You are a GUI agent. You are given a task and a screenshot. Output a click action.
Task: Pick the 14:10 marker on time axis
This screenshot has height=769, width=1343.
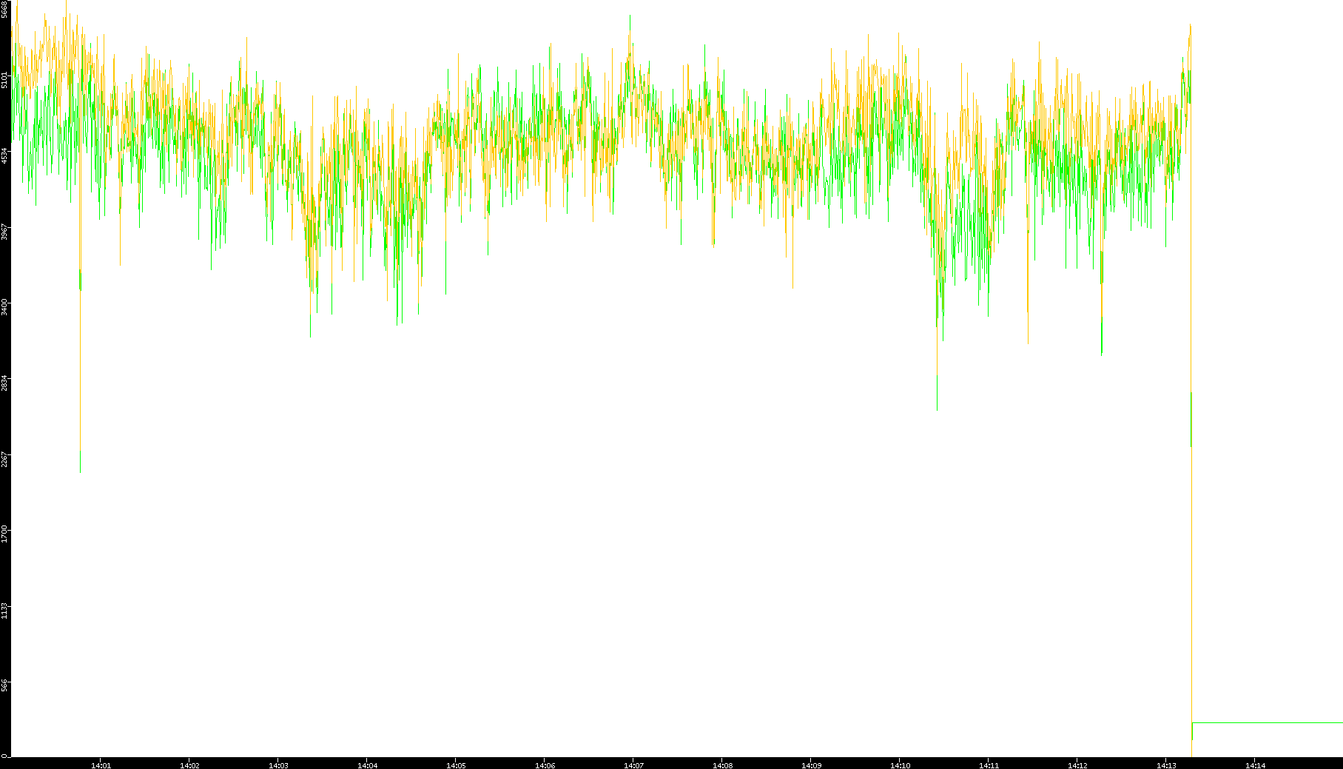tap(900, 765)
